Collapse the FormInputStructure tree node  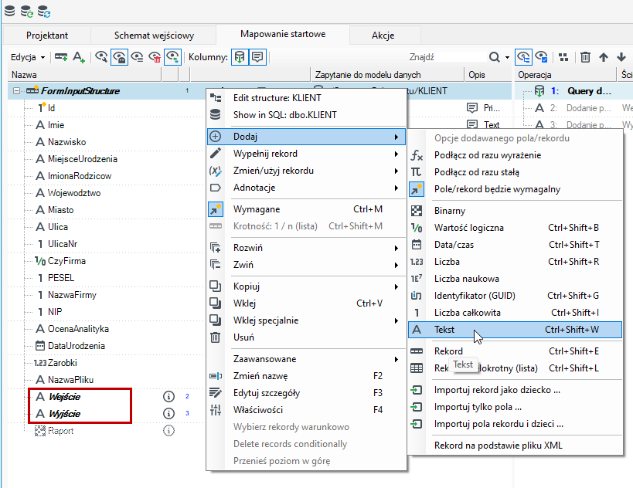point(16,91)
